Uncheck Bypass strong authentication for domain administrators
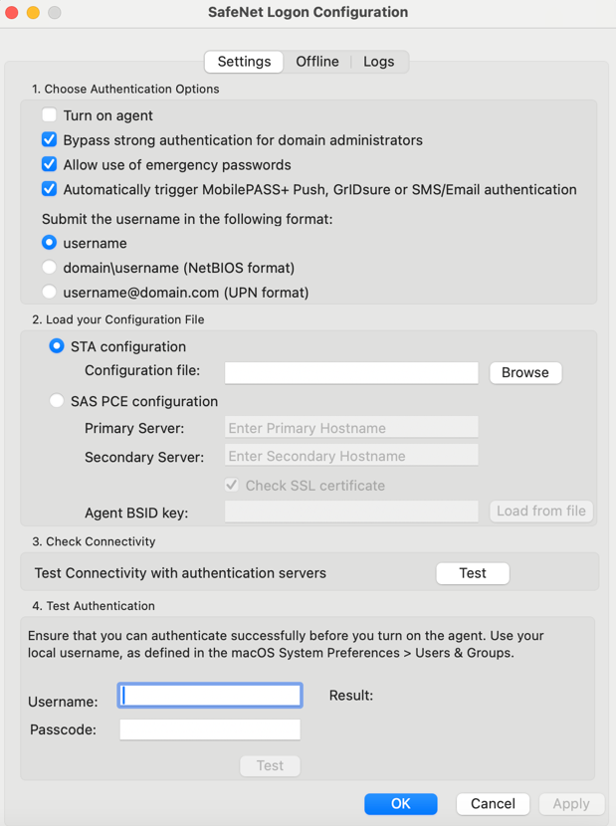 coord(49,140)
